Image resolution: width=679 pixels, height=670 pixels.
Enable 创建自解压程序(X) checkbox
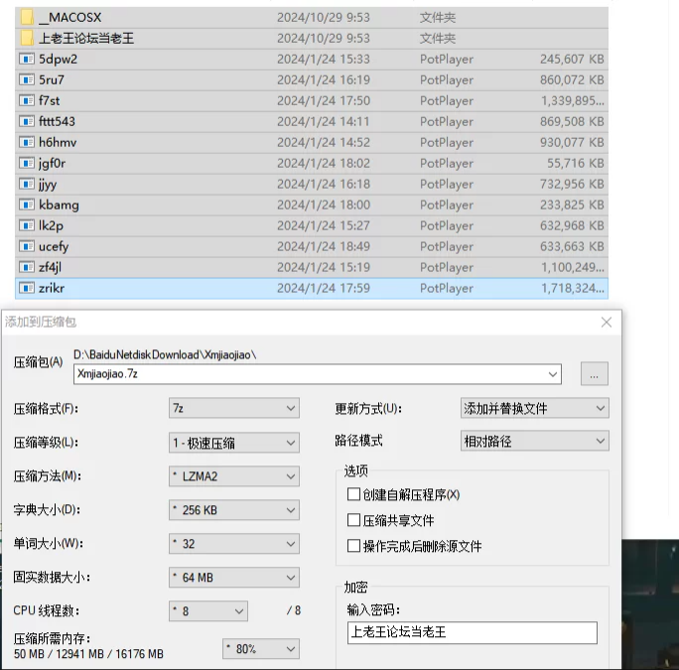click(x=353, y=494)
